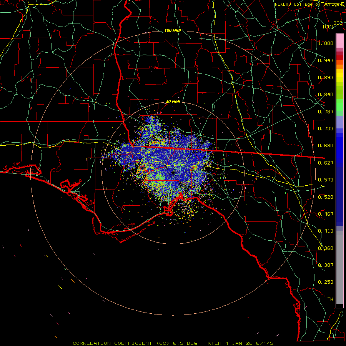This screenshot has width=346, height=346.
Task: Click the 0.307 value on the color scale
Action: [x=326, y=265]
